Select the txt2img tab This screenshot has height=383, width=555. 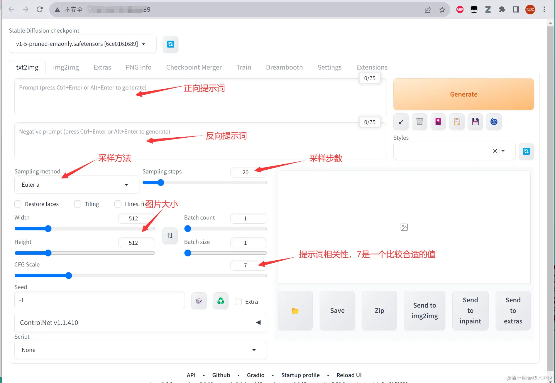[27, 67]
